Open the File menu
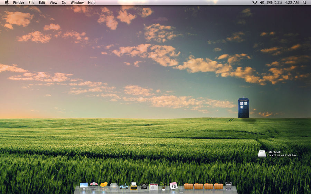 [x=31, y=2]
